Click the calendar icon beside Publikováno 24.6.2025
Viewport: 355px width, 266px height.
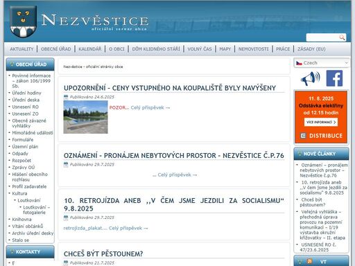coord(66,97)
